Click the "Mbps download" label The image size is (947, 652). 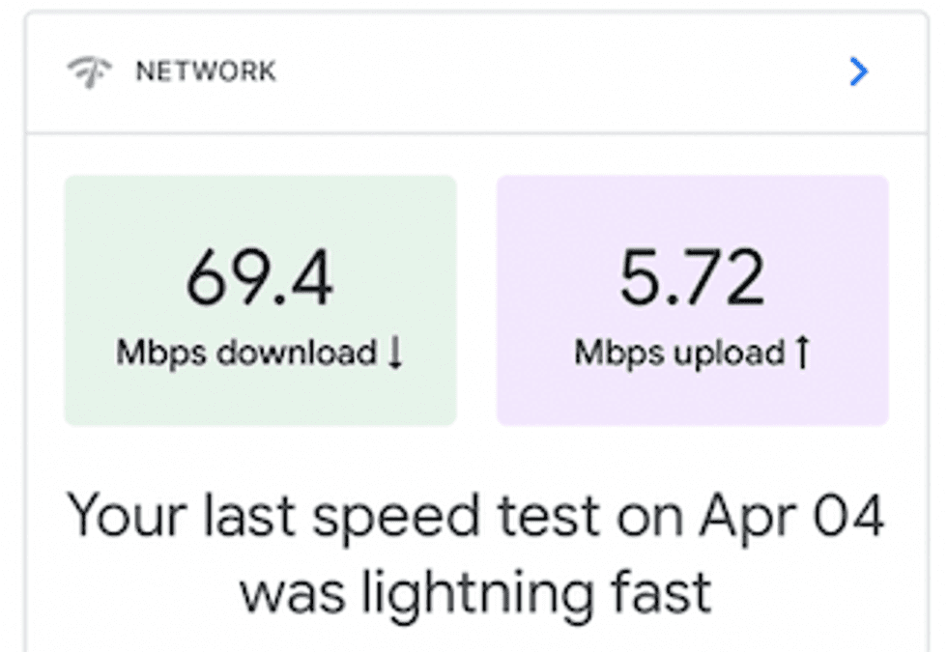246,353
